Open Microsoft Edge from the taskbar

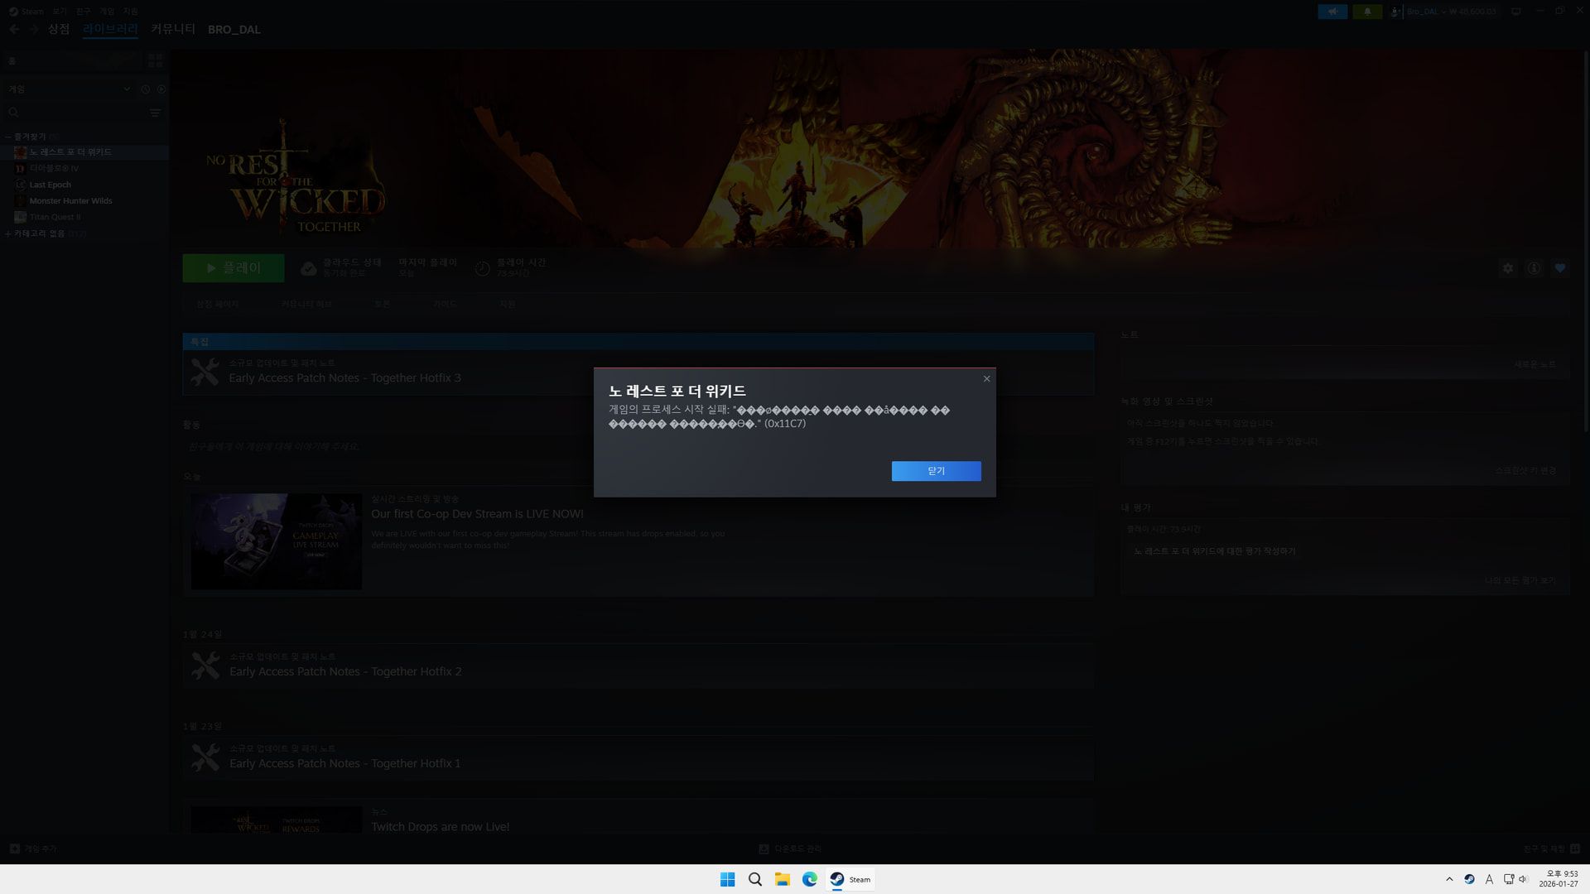click(809, 879)
